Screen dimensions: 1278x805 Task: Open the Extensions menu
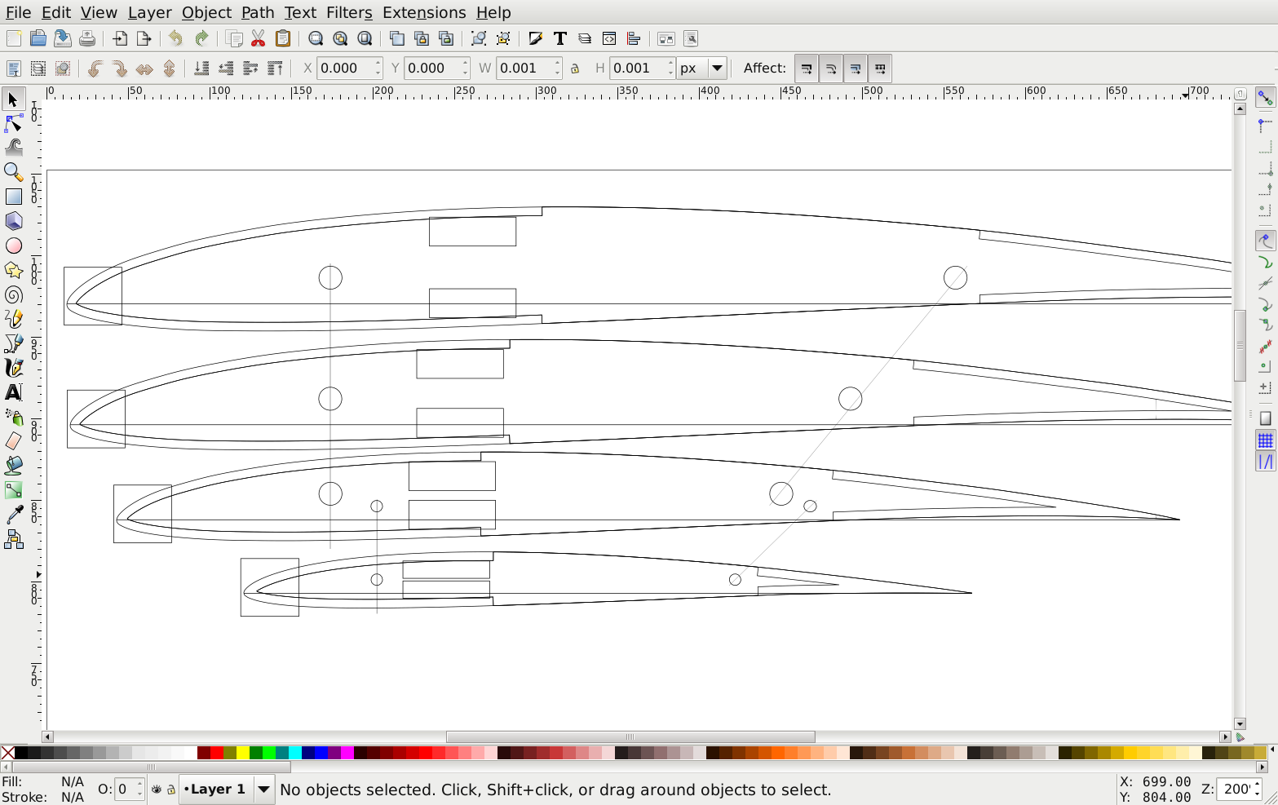tap(423, 12)
